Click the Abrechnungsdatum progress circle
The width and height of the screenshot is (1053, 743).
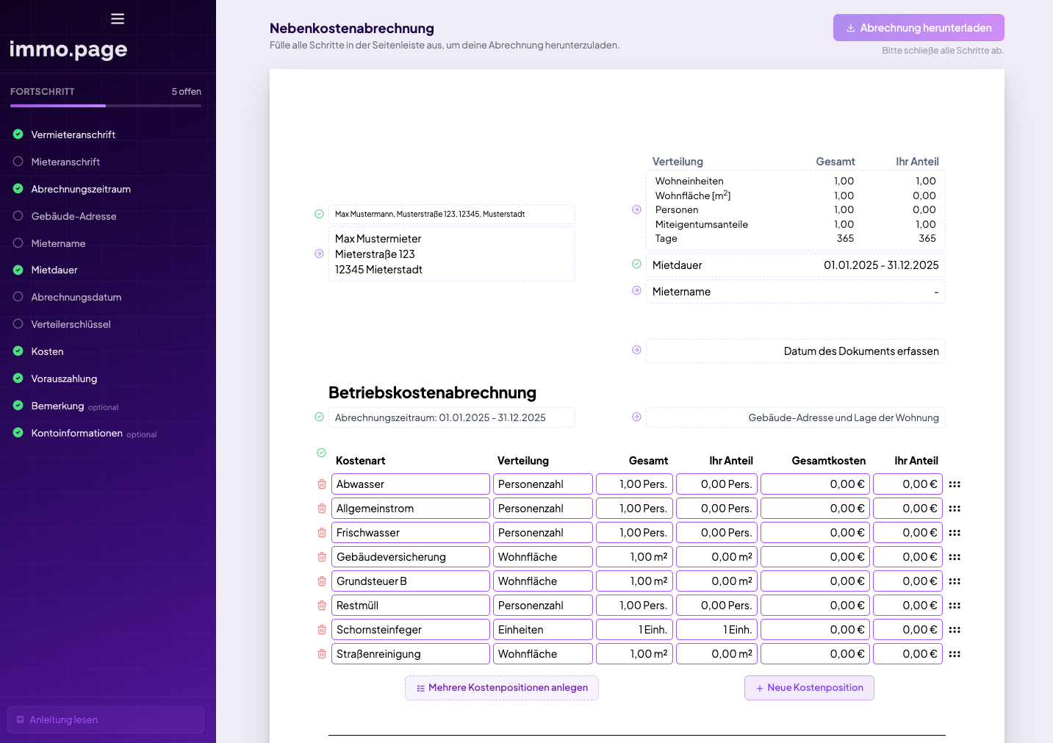point(17,297)
